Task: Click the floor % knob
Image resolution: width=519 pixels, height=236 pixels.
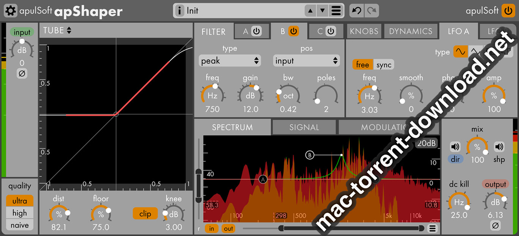Action: pyautogui.click(x=101, y=215)
